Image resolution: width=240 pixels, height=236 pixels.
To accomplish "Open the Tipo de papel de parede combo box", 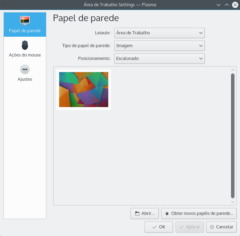I will coord(159,46).
